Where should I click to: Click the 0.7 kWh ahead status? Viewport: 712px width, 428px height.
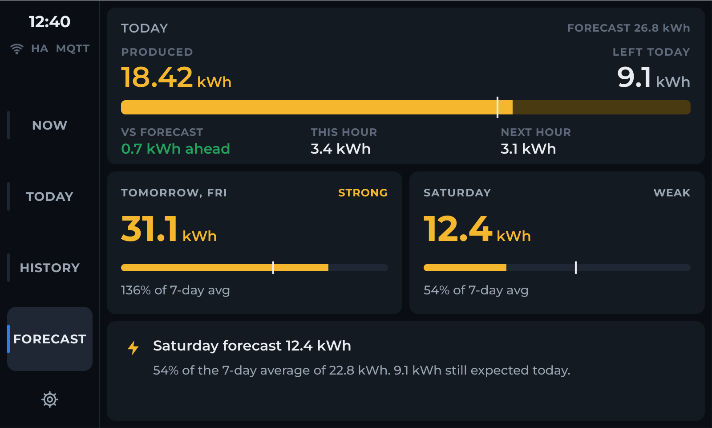[x=175, y=149]
